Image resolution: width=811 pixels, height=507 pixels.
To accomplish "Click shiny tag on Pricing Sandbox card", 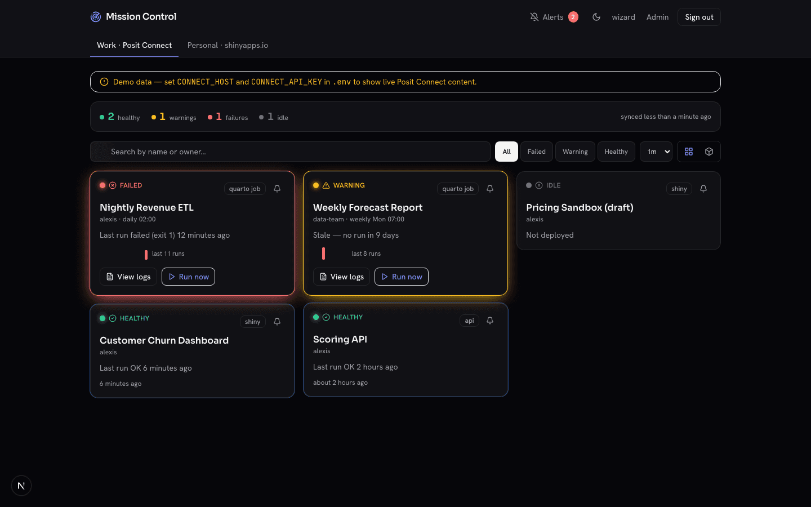I will click(679, 189).
